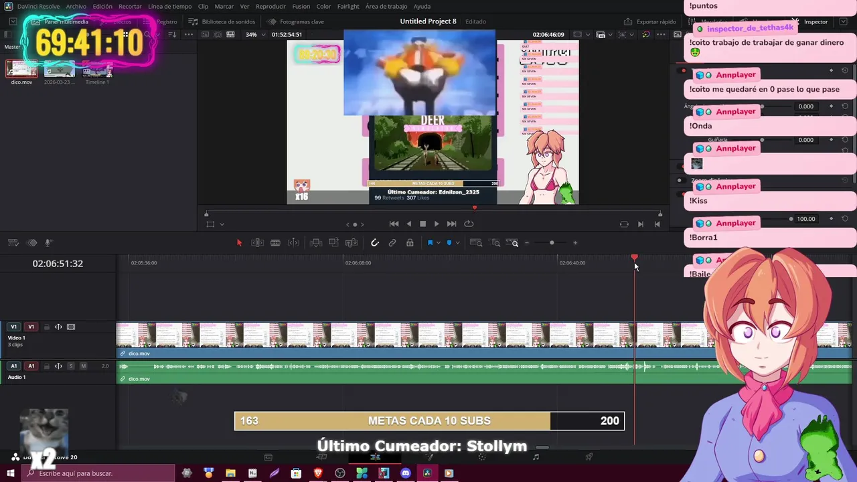Play viewer in reverse
Screen dimensions: 857x482
click(x=408, y=224)
